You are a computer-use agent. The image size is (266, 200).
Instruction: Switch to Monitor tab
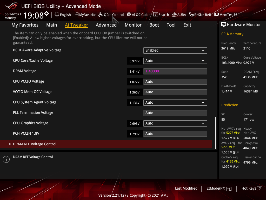133,25
